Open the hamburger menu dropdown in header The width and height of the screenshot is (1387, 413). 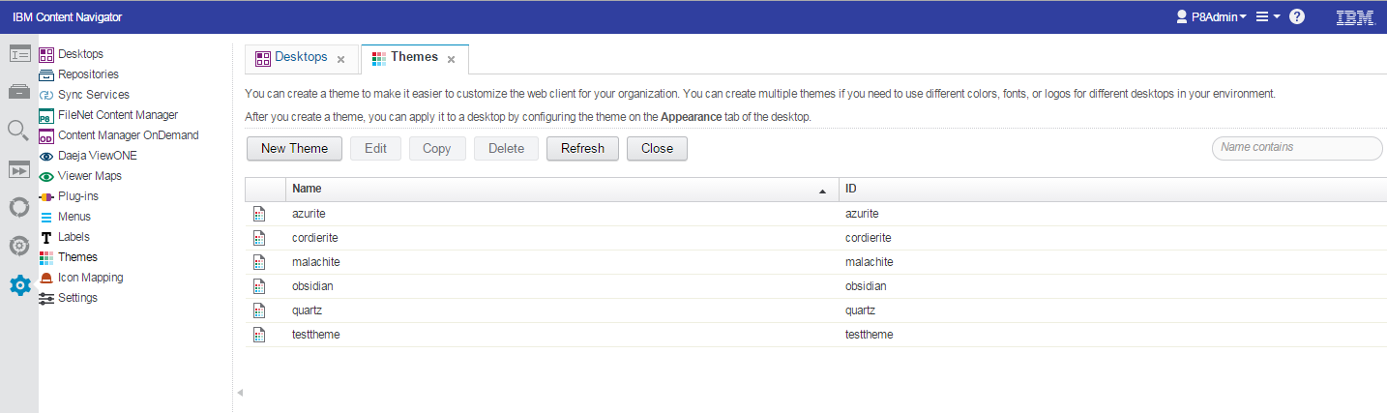pyautogui.click(x=1268, y=16)
